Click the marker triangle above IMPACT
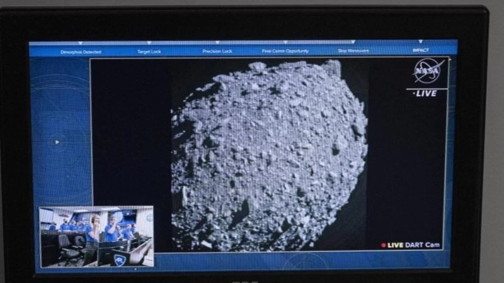 [x=420, y=42]
